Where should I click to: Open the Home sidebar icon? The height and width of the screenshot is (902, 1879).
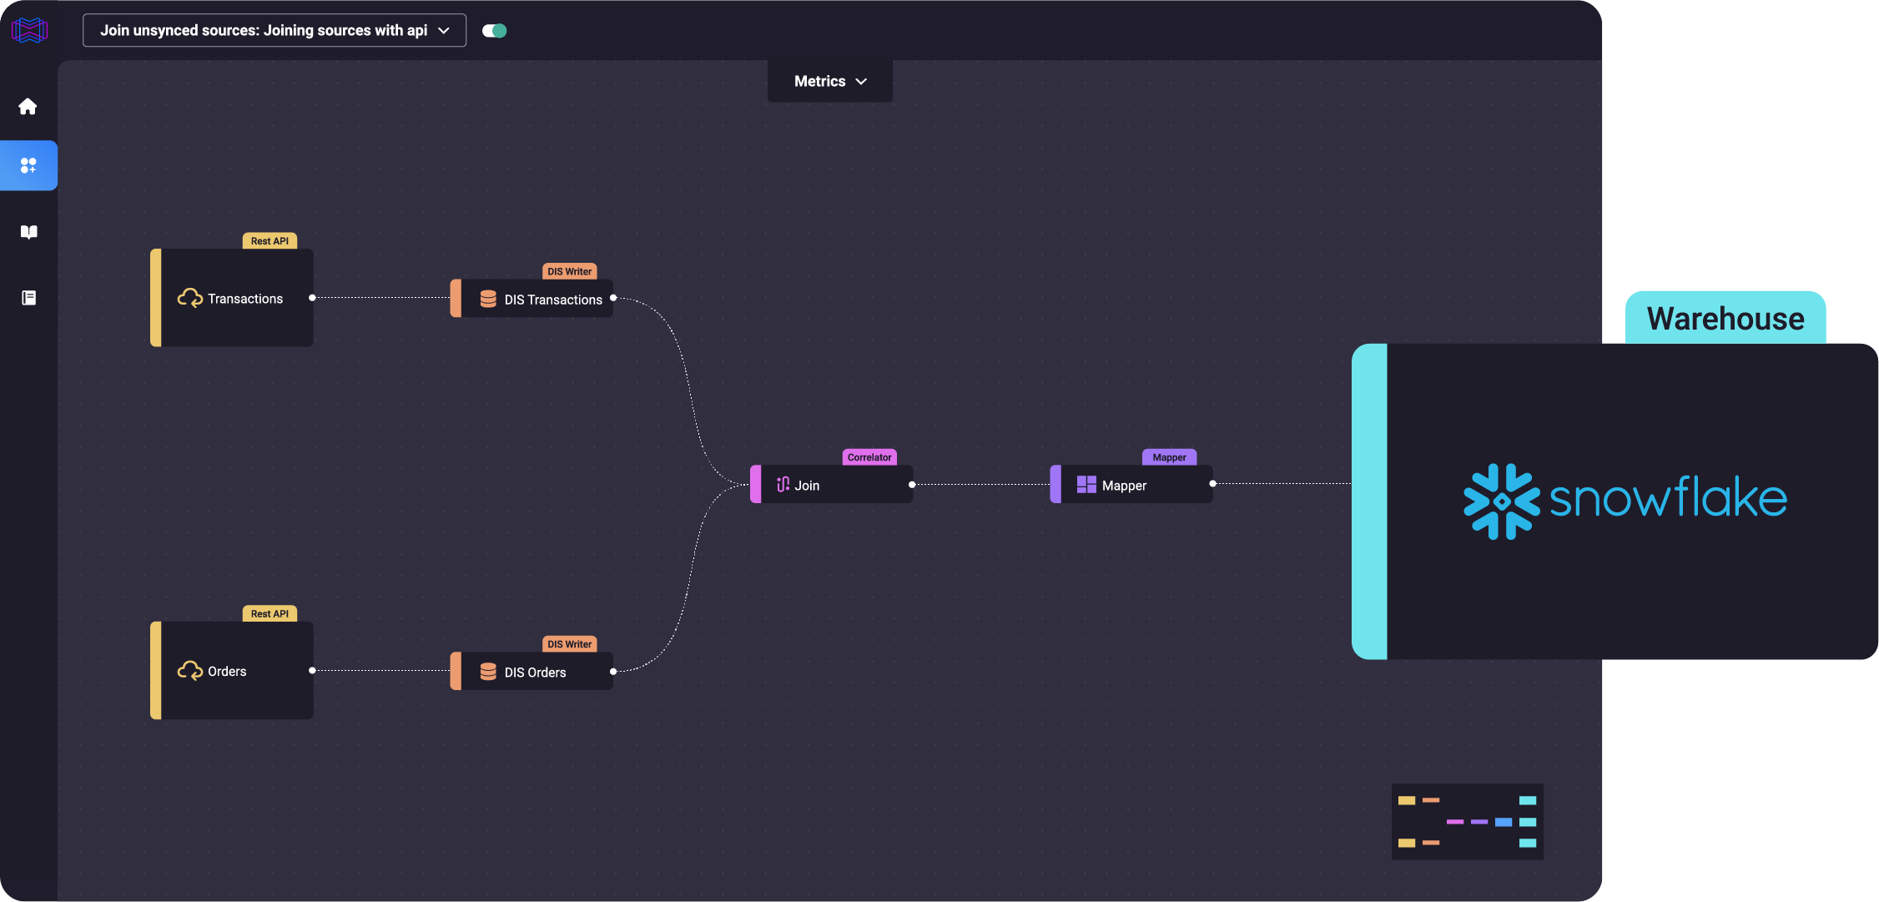(28, 106)
